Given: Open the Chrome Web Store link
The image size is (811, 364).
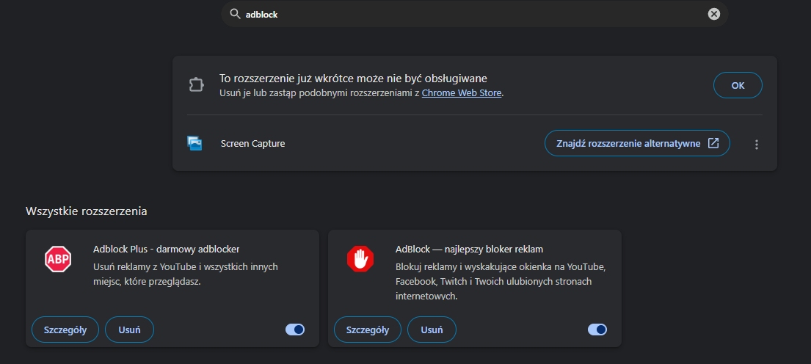Looking at the screenshot, I should point(462,94).
